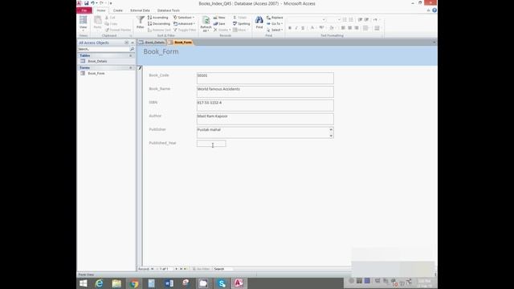Screen dimensions: 514x289
Task: Open the Go To dropdown
Action: coord(275,23)
